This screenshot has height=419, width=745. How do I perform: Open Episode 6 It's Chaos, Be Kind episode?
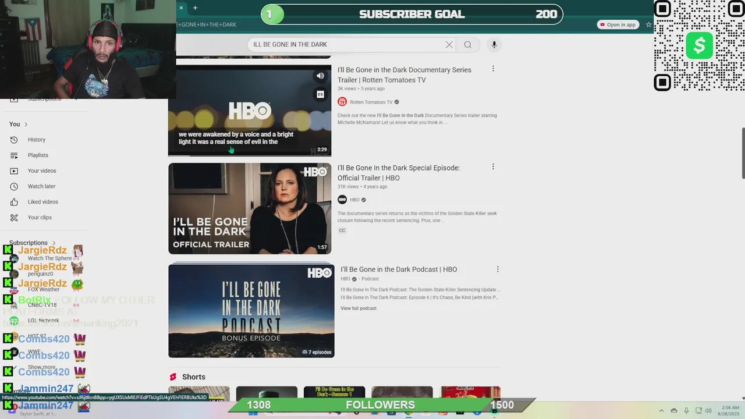(x=420, y=298)
